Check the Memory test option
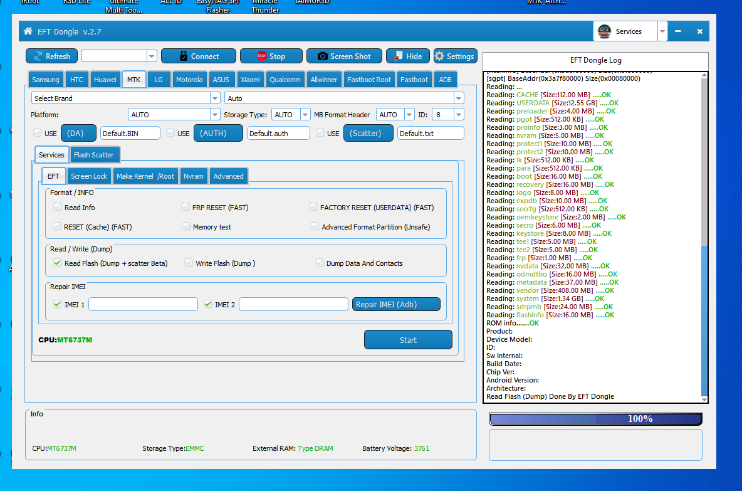 tap(186, 226)
